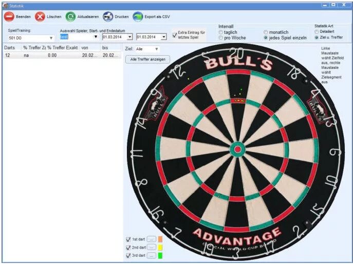The height and width of the screenshot is (264, 353).
Task: Click the Drucken label
Action: [x=122, y=16]
